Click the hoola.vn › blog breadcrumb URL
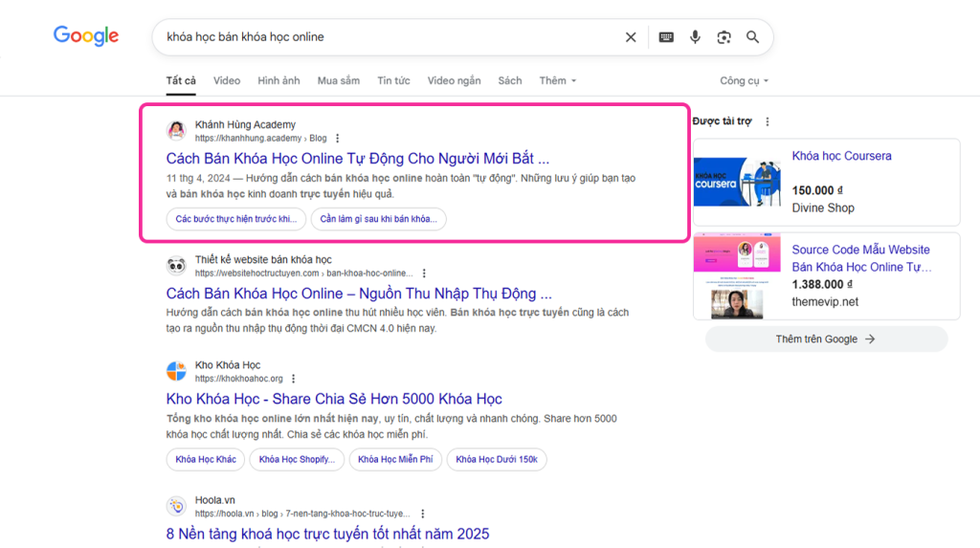This screenshot has width=980, height=548. tap(302, 514)
